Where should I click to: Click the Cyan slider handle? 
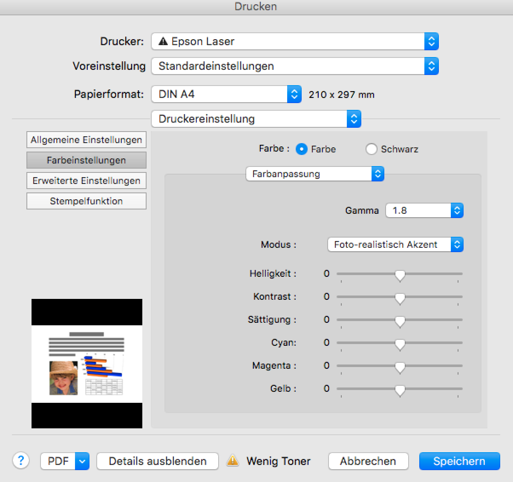point(400,344)
